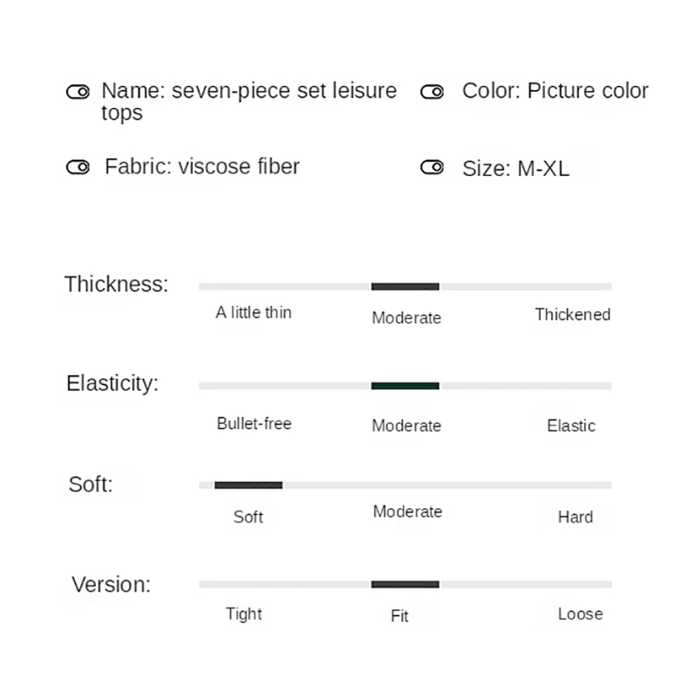Click the 'Color: Picture color' text

pyautogui.click(x=555, y=91)
